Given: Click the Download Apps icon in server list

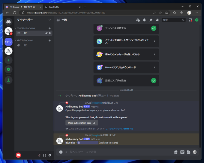Looking at the screenshot, I should pyautogui.click(x=8, y=80).
